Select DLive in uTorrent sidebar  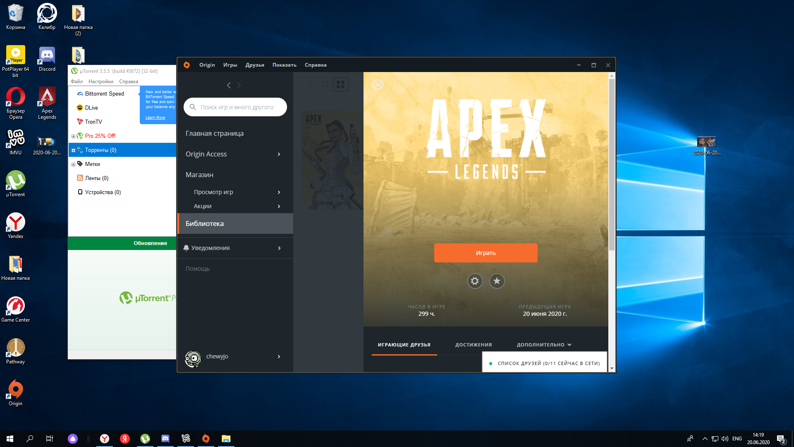pos(91,108)
